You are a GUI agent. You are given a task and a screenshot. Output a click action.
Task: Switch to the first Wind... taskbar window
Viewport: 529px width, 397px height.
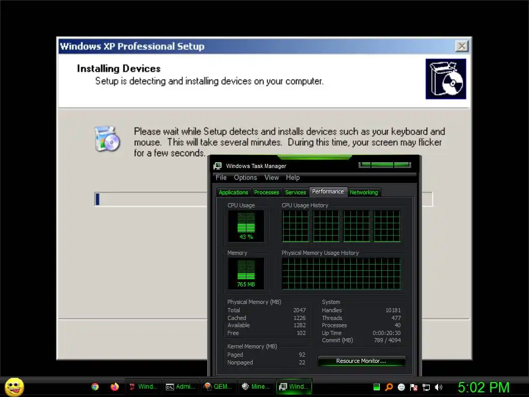coord(144,387)
